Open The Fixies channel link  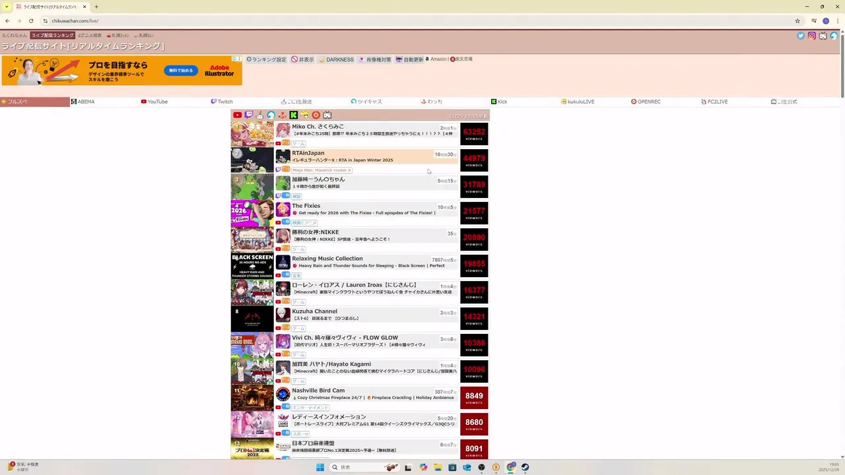pos(306,206)
